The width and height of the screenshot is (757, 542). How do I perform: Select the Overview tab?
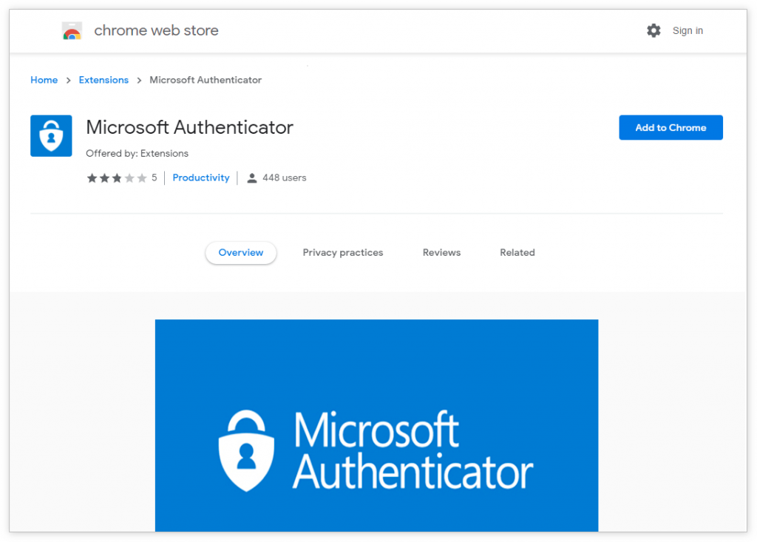(241, 252)
